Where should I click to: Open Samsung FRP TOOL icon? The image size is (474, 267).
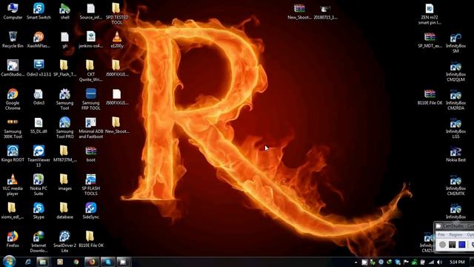coord(90,99)
